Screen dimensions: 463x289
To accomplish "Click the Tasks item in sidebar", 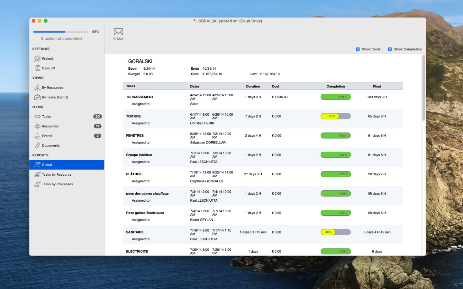I will 46,117.
